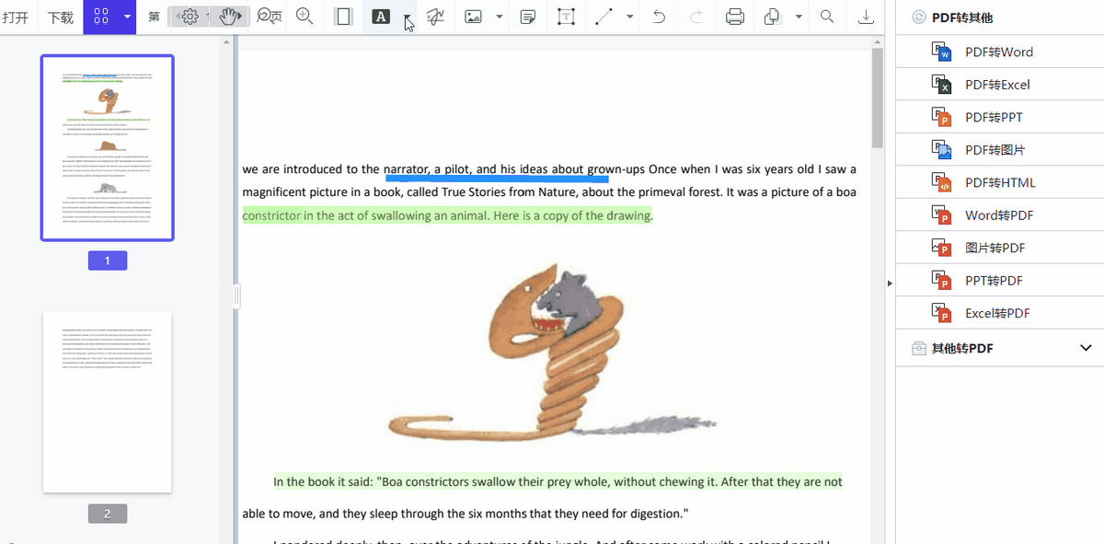This screenshot has height=544, width=1104.
Task: Open the copy pages dropdown arrow
Action: click(x=799, y=17)
